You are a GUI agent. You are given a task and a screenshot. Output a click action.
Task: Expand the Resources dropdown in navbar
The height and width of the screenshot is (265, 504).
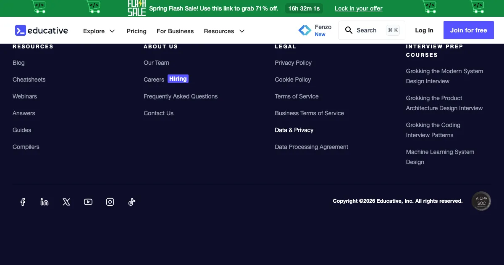[x=224, y=31]
